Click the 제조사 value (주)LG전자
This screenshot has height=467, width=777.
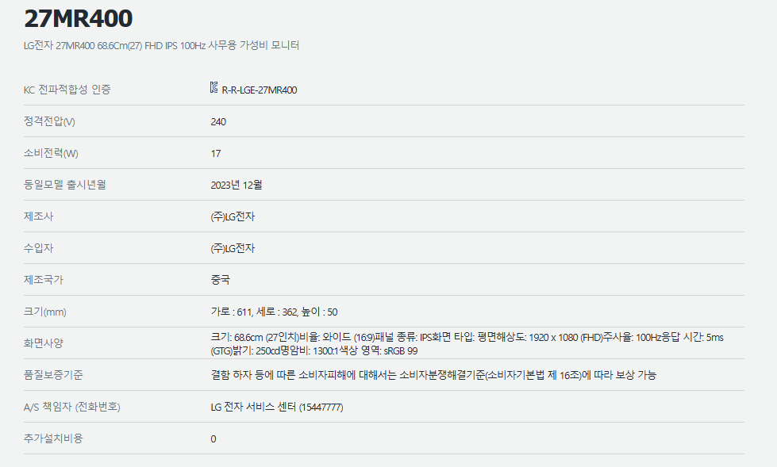(x=233, y=216)
